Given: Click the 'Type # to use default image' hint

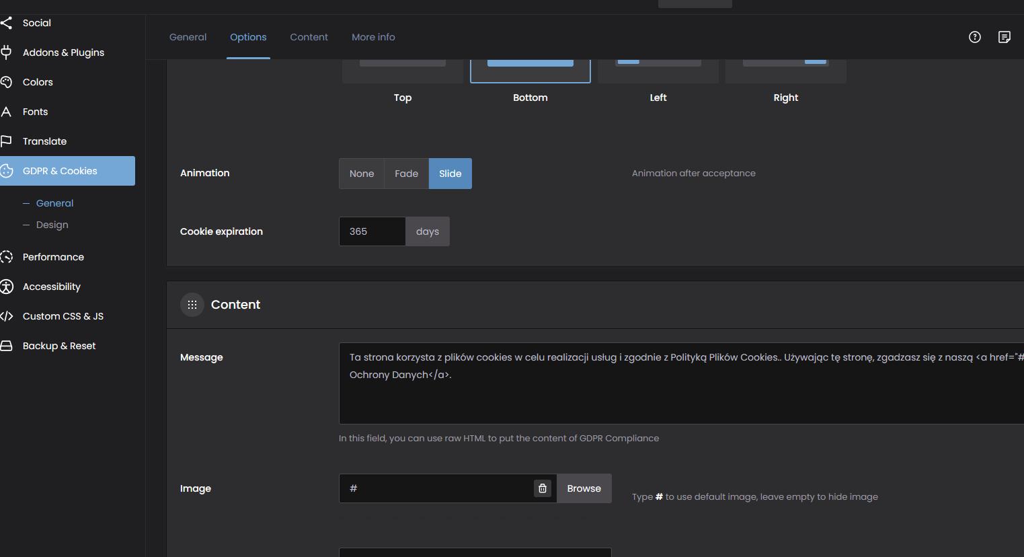Looking at the screenshot, I should click(755, 496).
